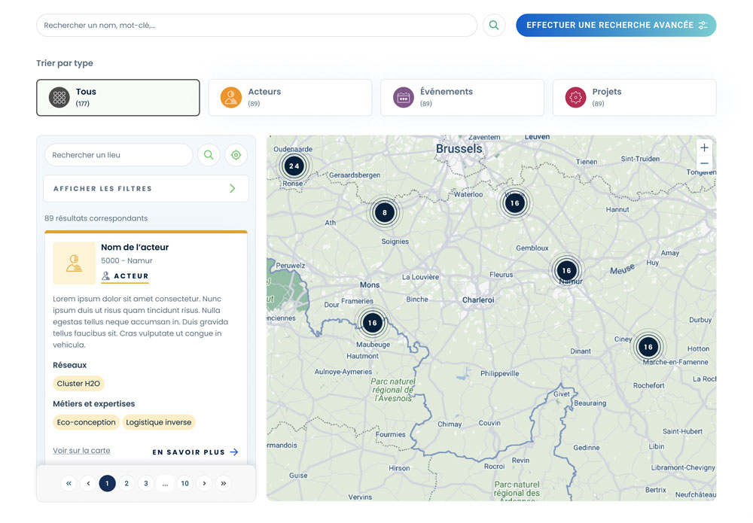Click the pagination ellipsis button

pos(165,483)
